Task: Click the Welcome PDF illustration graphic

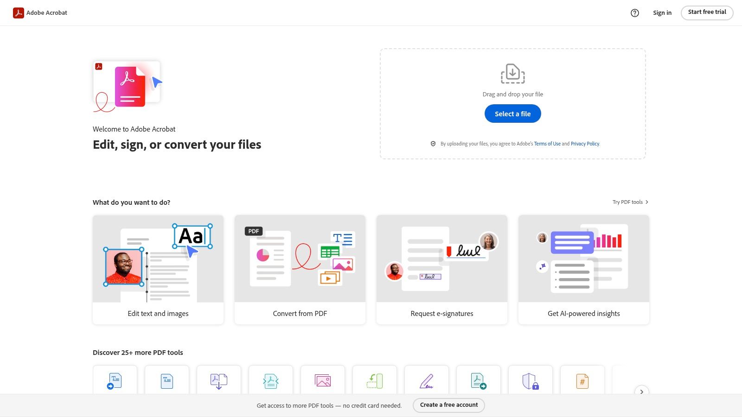Action: point(128,86)
